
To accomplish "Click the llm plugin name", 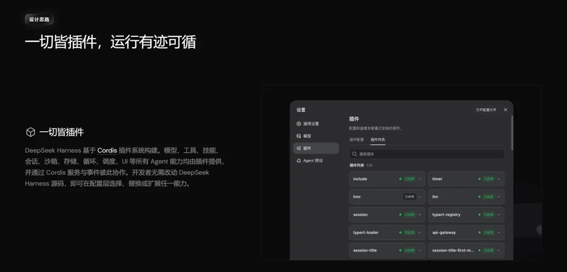I will tap(435, 197).
